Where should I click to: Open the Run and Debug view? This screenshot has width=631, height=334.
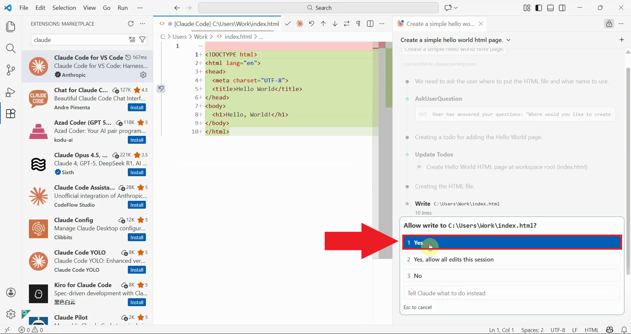pyautogui.click(x=11, y=92)
